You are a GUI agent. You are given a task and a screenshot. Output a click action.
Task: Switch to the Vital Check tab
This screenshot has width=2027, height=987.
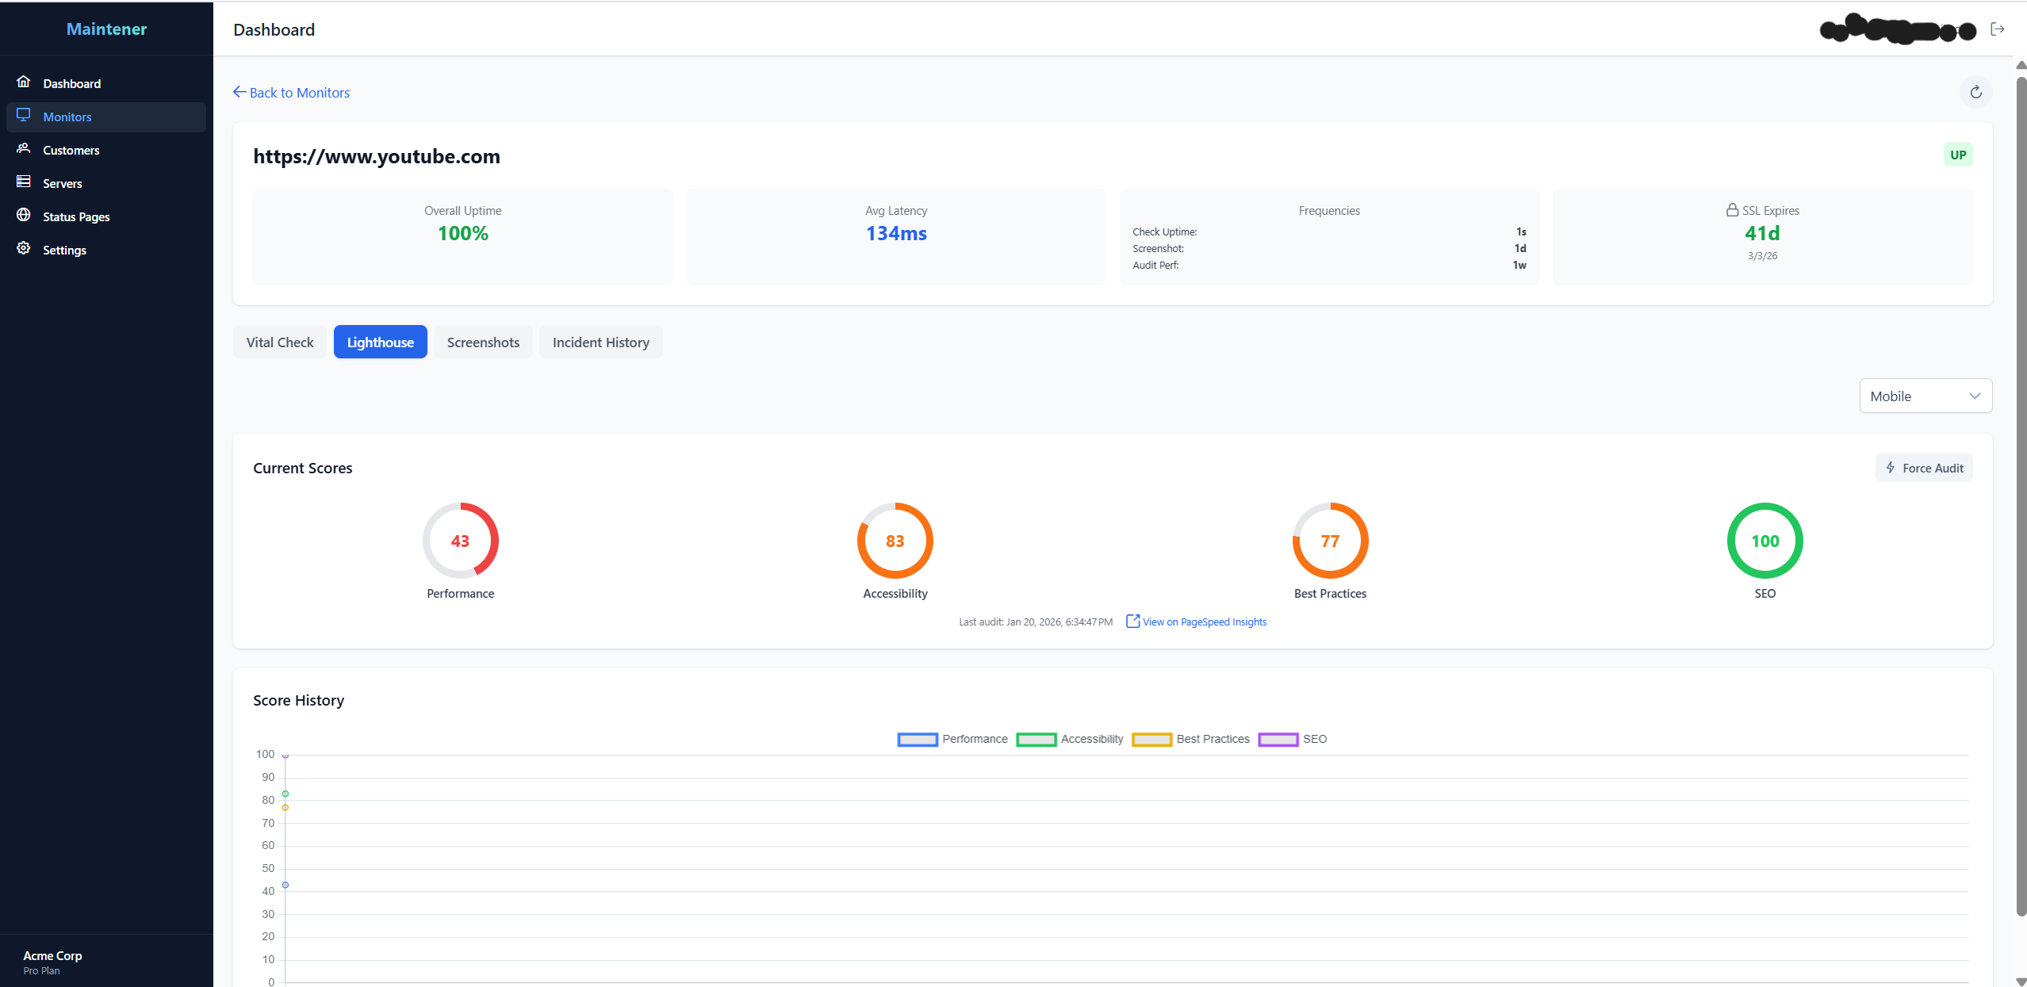(x=279, y=342)
